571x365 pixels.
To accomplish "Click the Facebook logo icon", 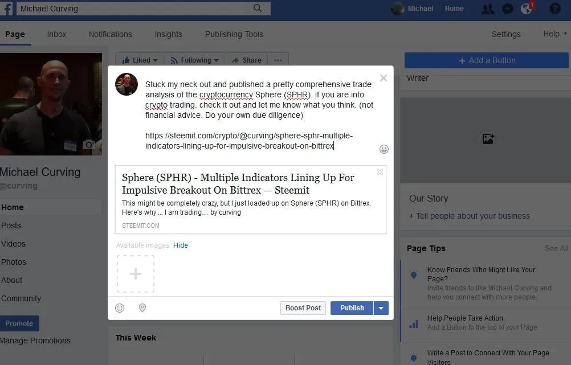I will [x=7, y=9].
